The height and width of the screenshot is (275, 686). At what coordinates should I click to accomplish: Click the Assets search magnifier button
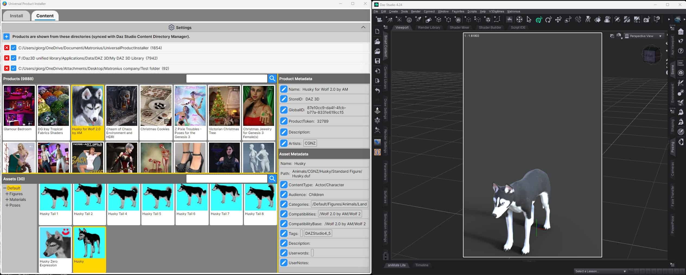[x=272, y=179]
